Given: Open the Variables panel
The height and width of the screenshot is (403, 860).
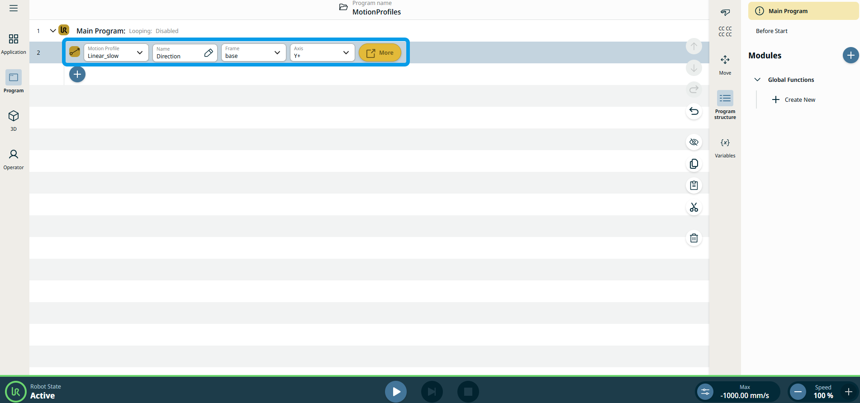Looking at the screenshot, I should point(725,147).
